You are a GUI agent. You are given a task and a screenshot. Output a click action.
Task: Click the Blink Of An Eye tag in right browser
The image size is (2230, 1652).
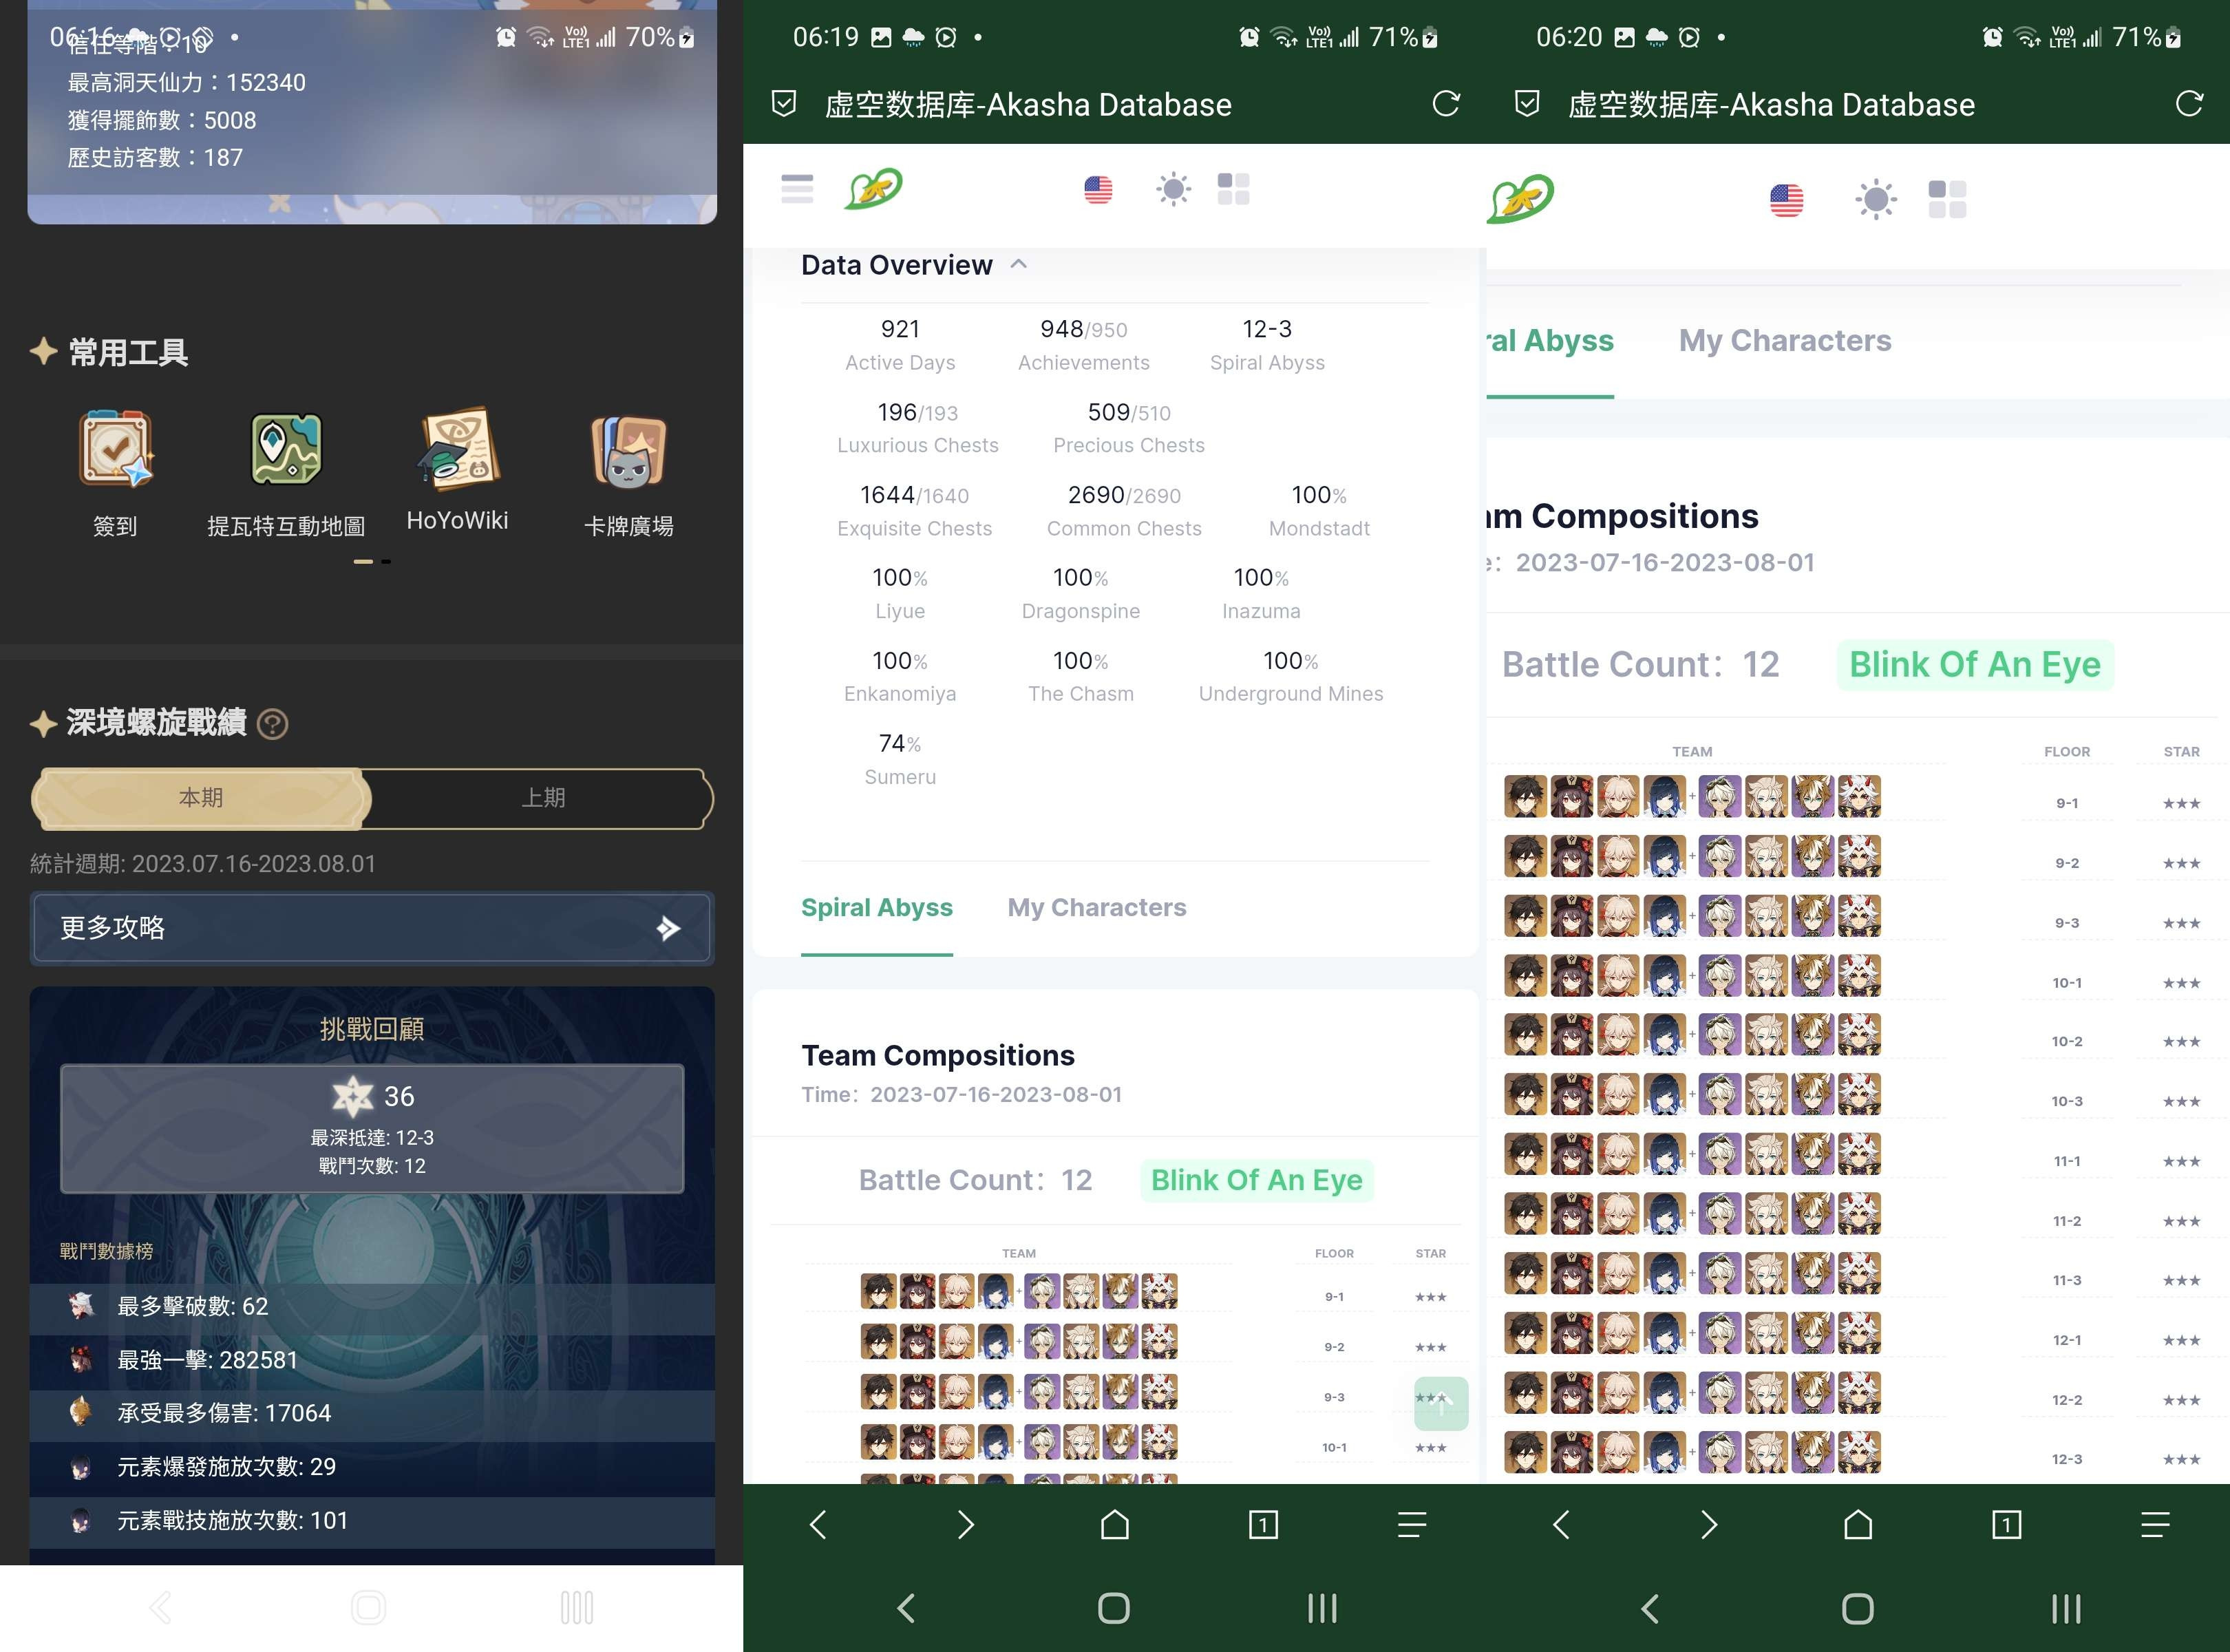tap(1975, 664)
